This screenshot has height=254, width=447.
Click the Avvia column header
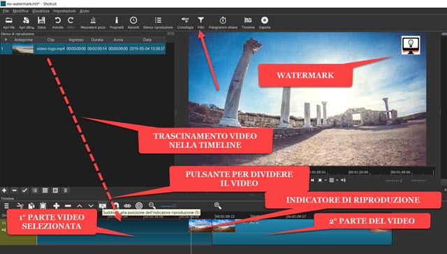click(118, 40)
